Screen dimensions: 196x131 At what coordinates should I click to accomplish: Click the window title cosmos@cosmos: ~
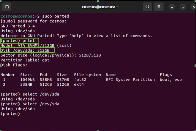[100, 7]
